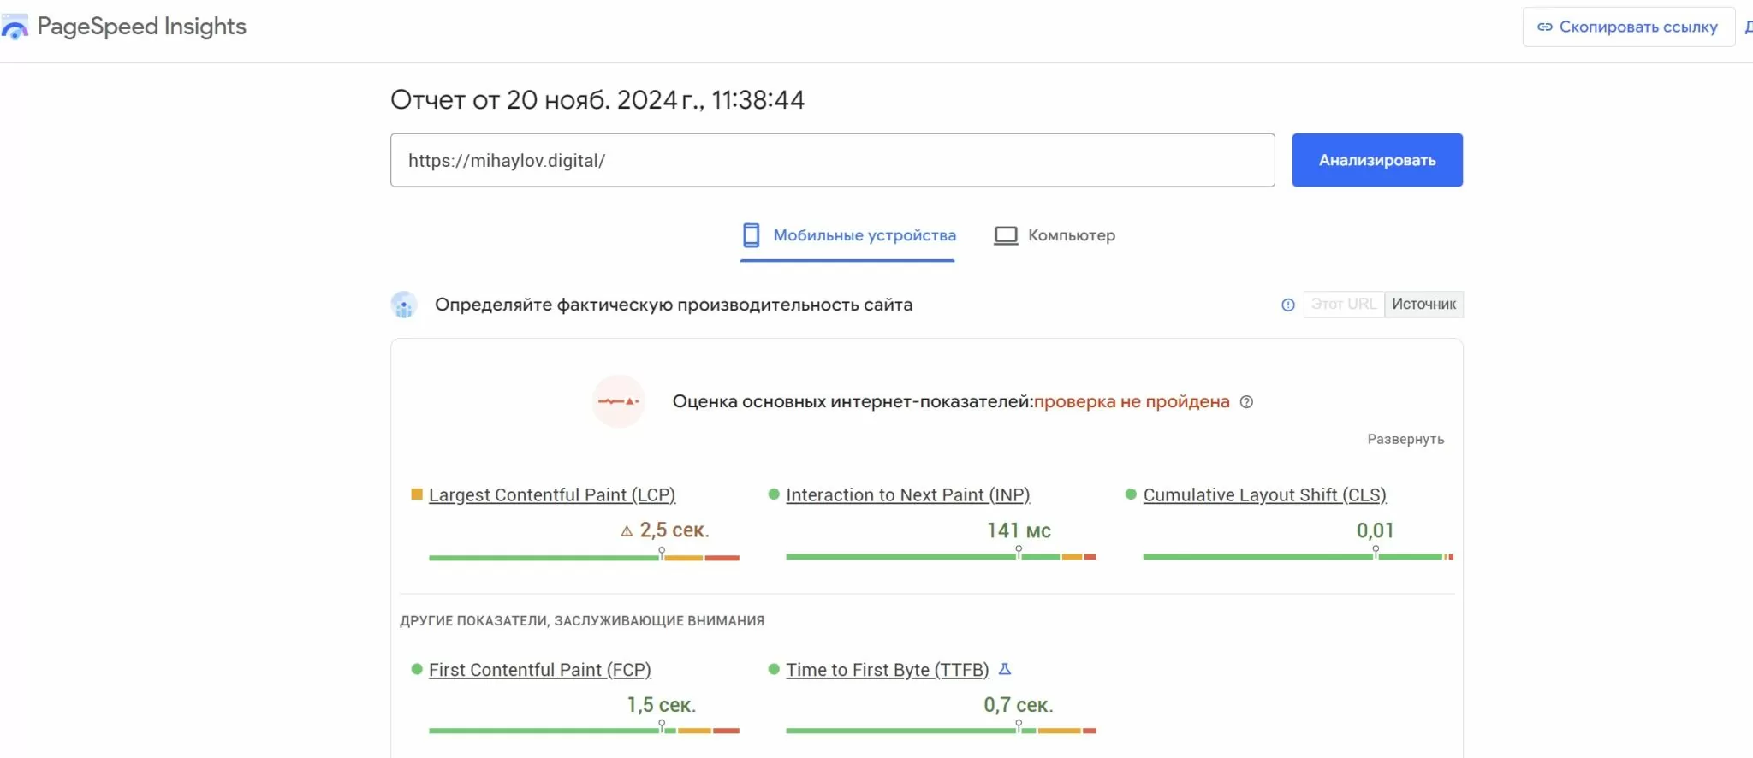Click the experimental flask icon next to TTFB

coord(1005,669)
